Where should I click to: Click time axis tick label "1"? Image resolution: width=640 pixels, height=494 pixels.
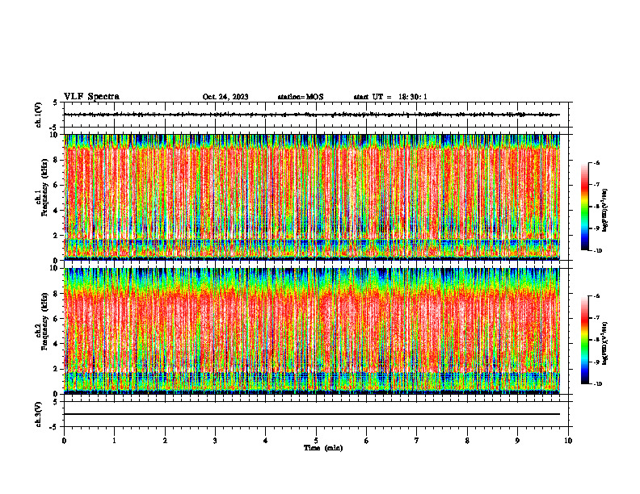coord(114,441)
